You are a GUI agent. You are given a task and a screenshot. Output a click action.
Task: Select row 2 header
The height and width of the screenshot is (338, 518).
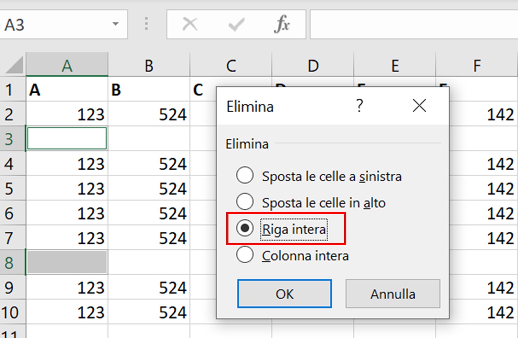[13, 114]
